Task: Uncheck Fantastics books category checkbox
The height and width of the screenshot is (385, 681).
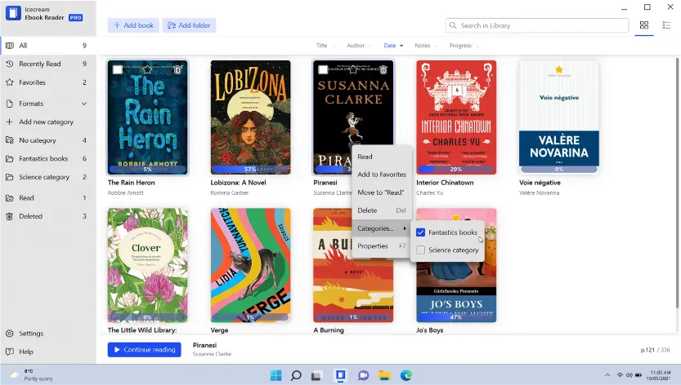Action: pyautogui.click(x=420, y=232)
